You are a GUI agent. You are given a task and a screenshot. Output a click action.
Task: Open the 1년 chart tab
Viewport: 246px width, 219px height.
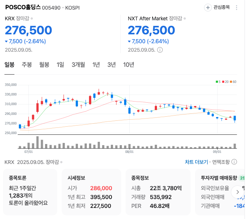(96, 65)
